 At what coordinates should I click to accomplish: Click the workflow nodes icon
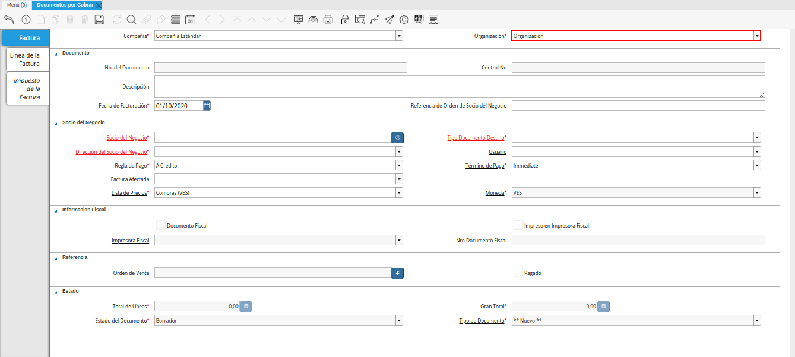tap(375, 20)
